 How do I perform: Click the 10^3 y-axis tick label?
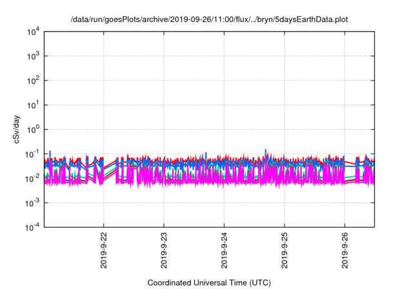pos(34,56)
